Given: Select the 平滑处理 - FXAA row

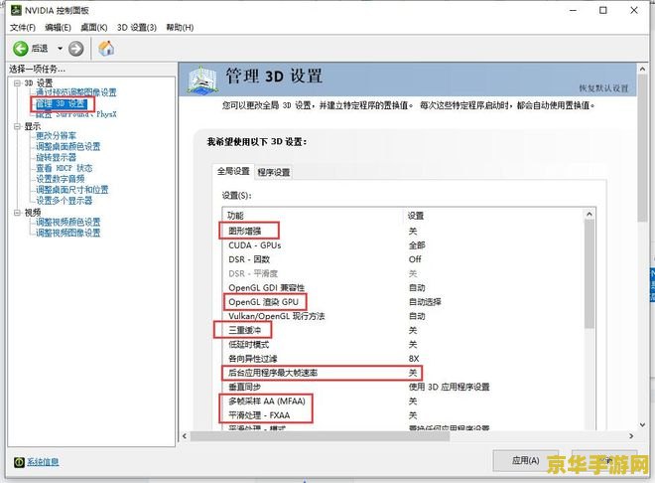Looking at the screenshot, I should pos(403,415).
